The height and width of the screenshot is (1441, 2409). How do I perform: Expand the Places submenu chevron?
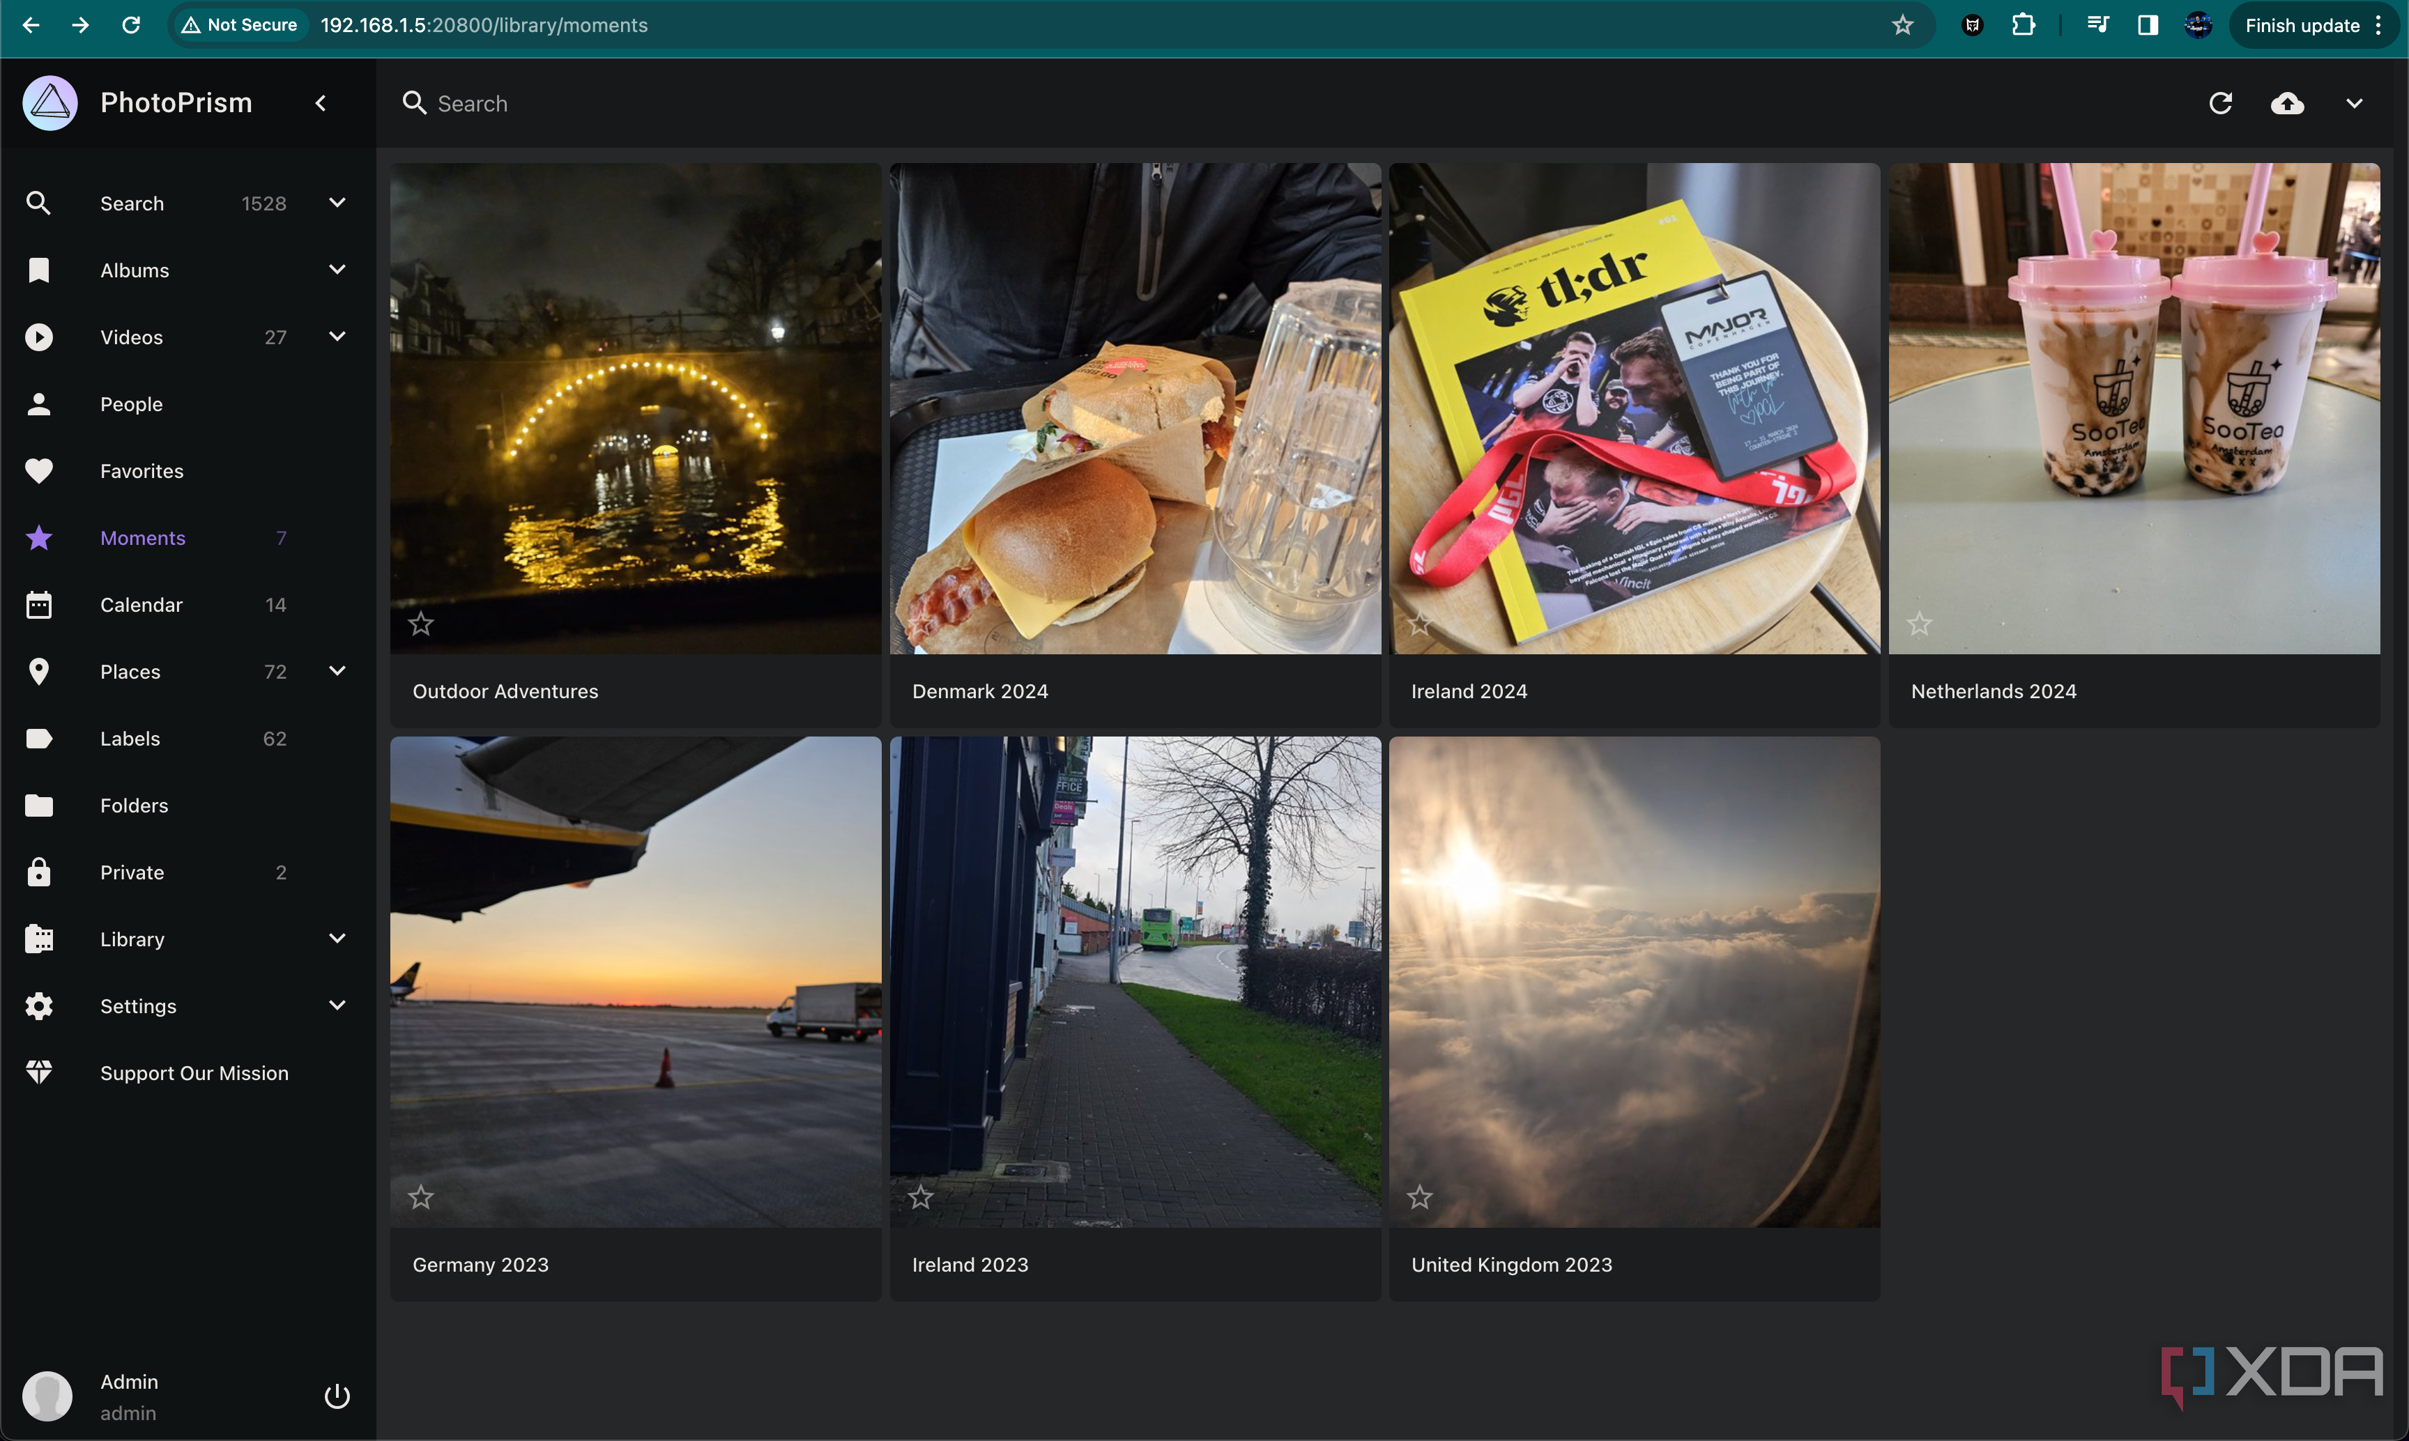337,671
